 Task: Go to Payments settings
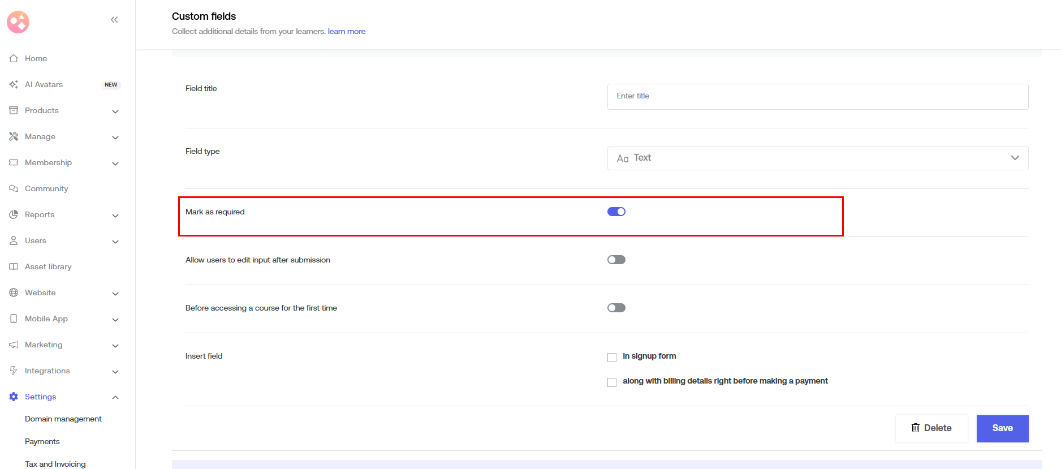click(42, 441)
